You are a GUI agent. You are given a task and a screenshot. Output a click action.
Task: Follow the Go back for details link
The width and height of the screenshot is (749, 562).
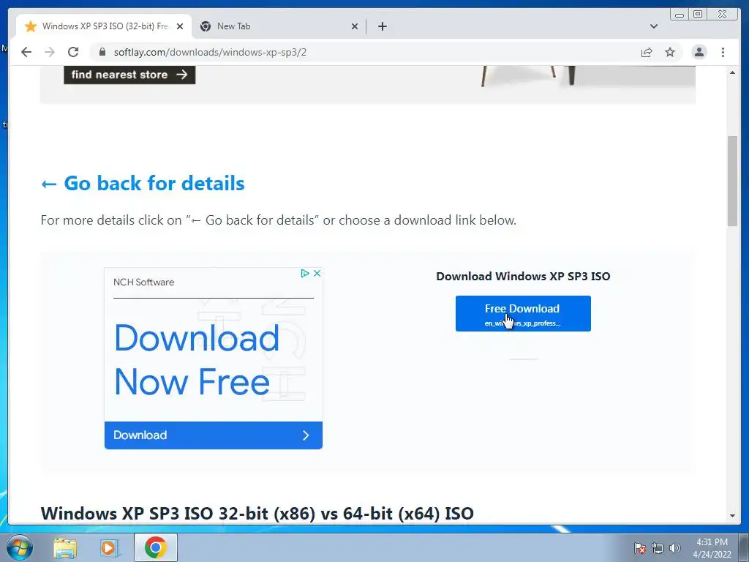click(x=143, y=183)
